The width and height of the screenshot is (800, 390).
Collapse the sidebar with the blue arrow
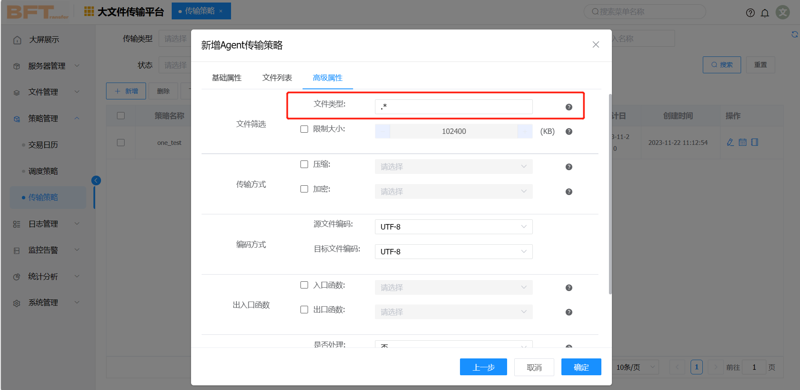coord(96,180)
